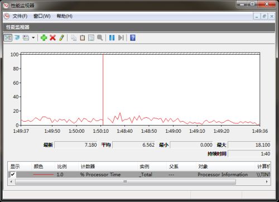Image resolution: width=279 pixels, height=202 pixels.
Task: Click the view log data icon
Action: [x=17, y=38]
